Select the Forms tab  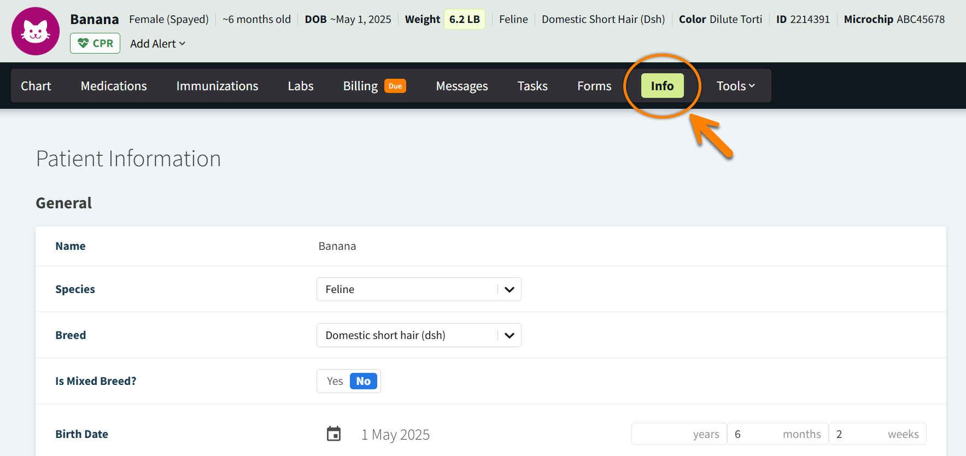coord(594,86)
